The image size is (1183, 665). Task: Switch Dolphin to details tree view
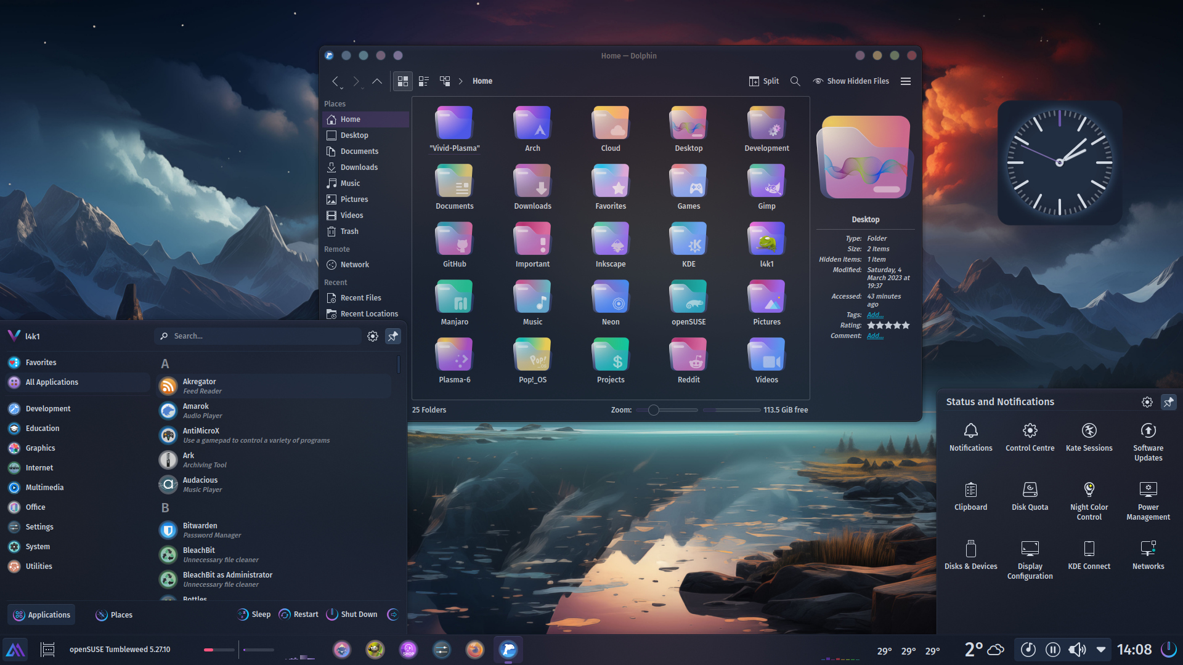pos(445,81)
